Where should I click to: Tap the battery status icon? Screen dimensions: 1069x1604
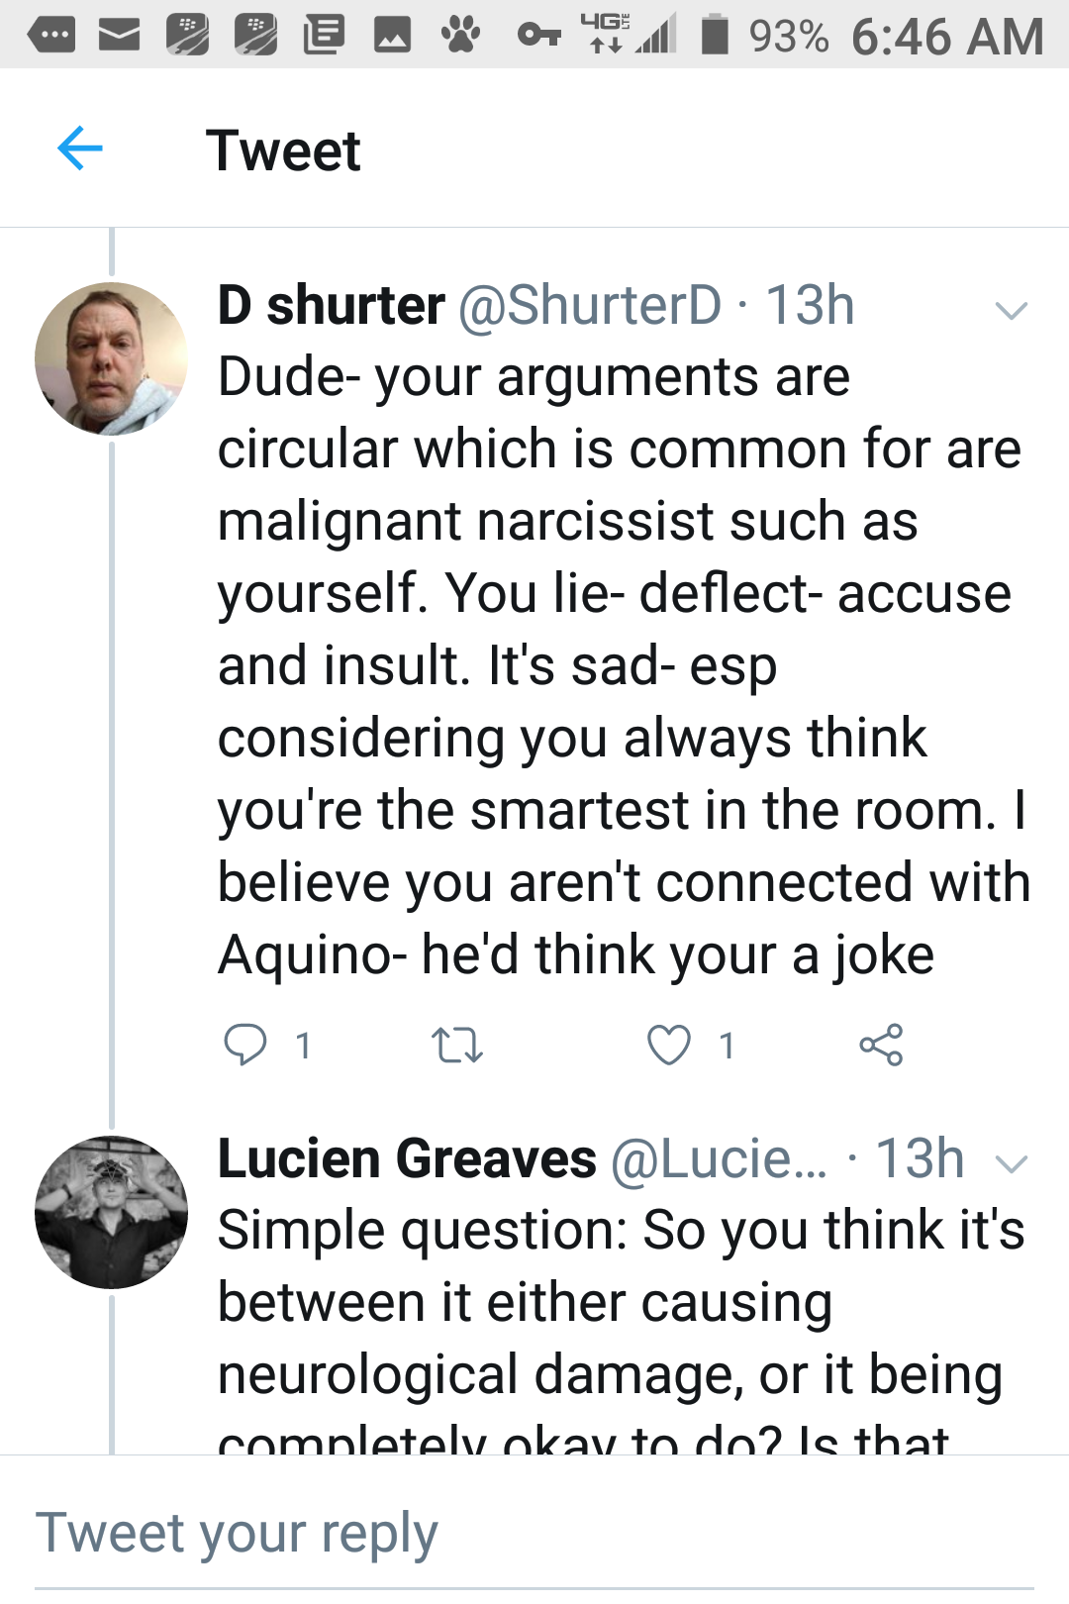(715, 36)
